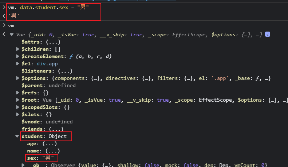This screenshot has width=288, height=167.
Task: Expand the $root Vue instance
Action: point(18,100)
